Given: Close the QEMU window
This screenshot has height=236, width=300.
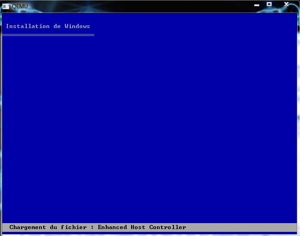Looking at the screenshot, I should pyautogui.click(x=286, y=4).
